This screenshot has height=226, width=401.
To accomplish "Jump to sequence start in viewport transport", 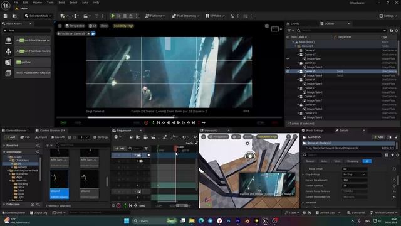I will [159, 123].
